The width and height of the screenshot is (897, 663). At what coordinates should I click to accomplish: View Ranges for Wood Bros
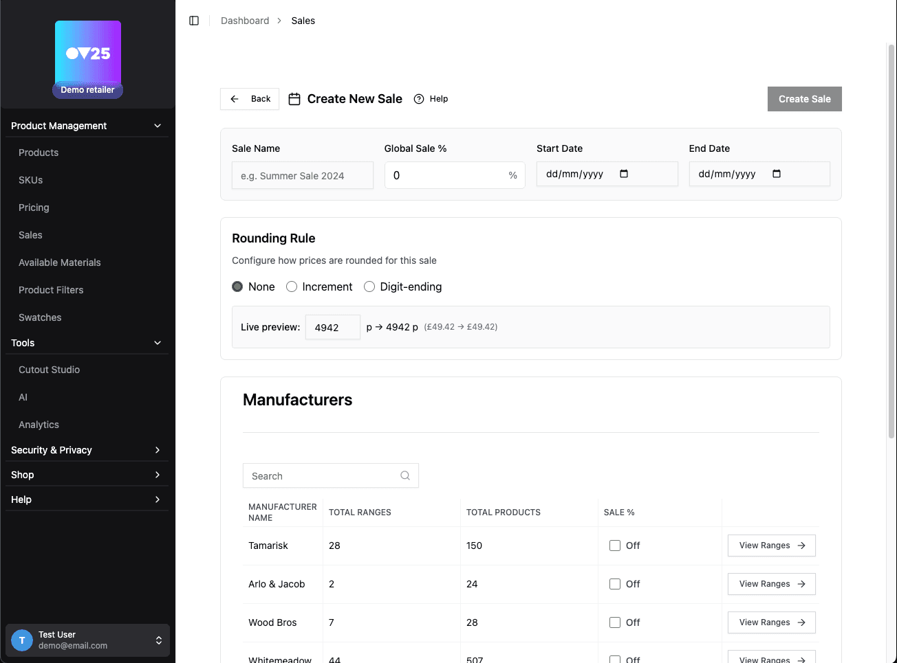[771, 622]
